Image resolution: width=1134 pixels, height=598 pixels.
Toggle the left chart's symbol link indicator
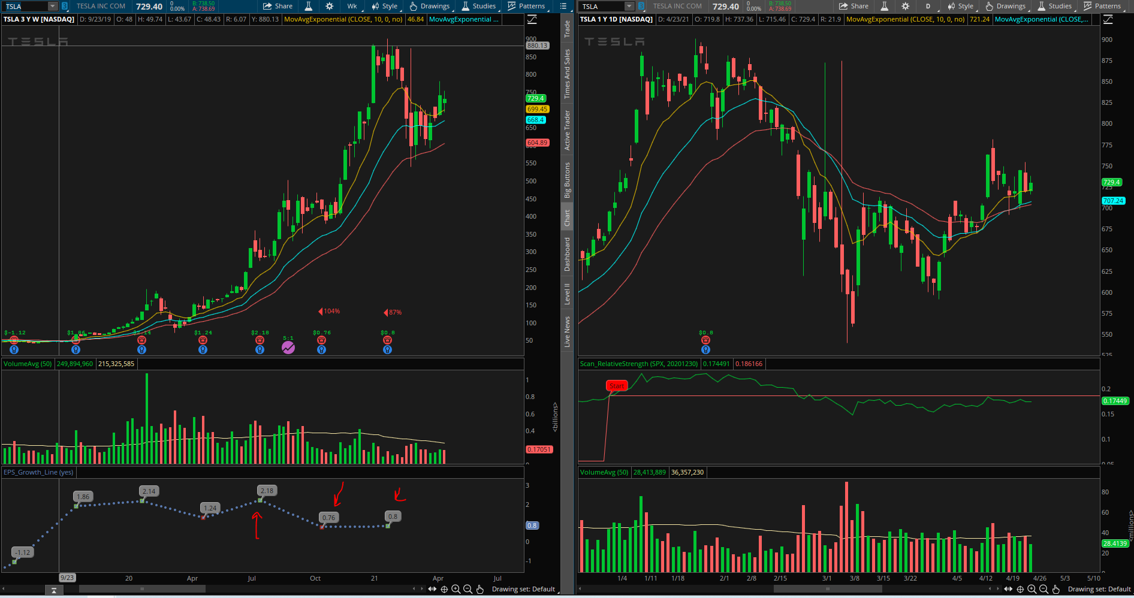click(65, 6)
